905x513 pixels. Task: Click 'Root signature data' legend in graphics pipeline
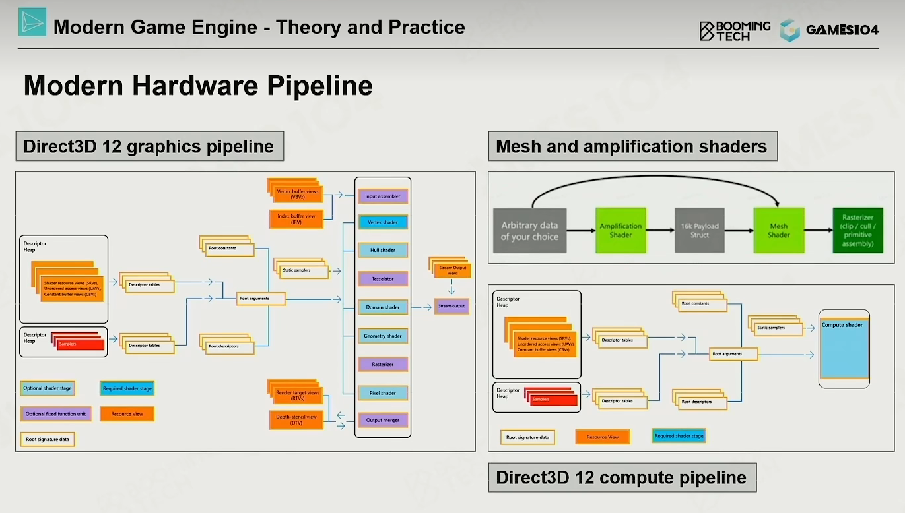pyautogui.click(x=48, y=439)
